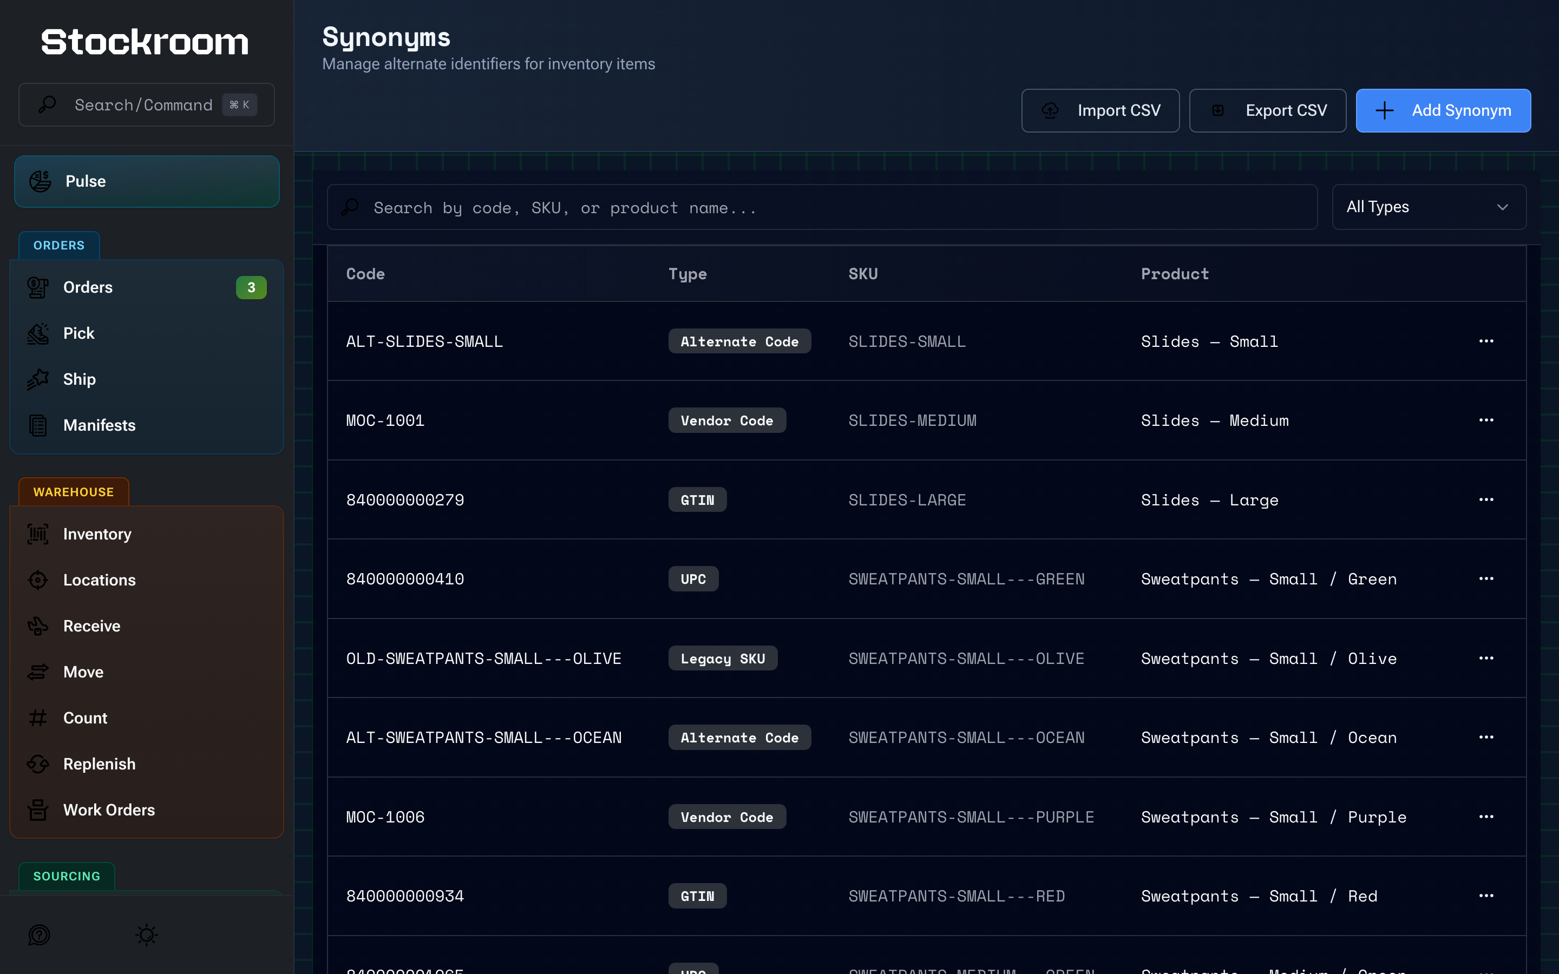Sort by the SKU column header
The height and width of the screenshot is (974, 1559).
(x=863, y=274)
